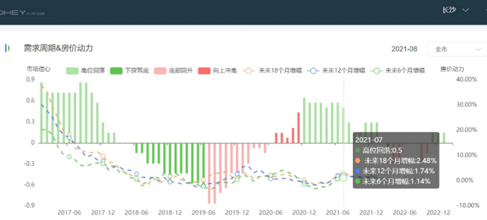Click the 市场信心 left axis title
This screenshot has width=487, height=220.
coord(39,69)
